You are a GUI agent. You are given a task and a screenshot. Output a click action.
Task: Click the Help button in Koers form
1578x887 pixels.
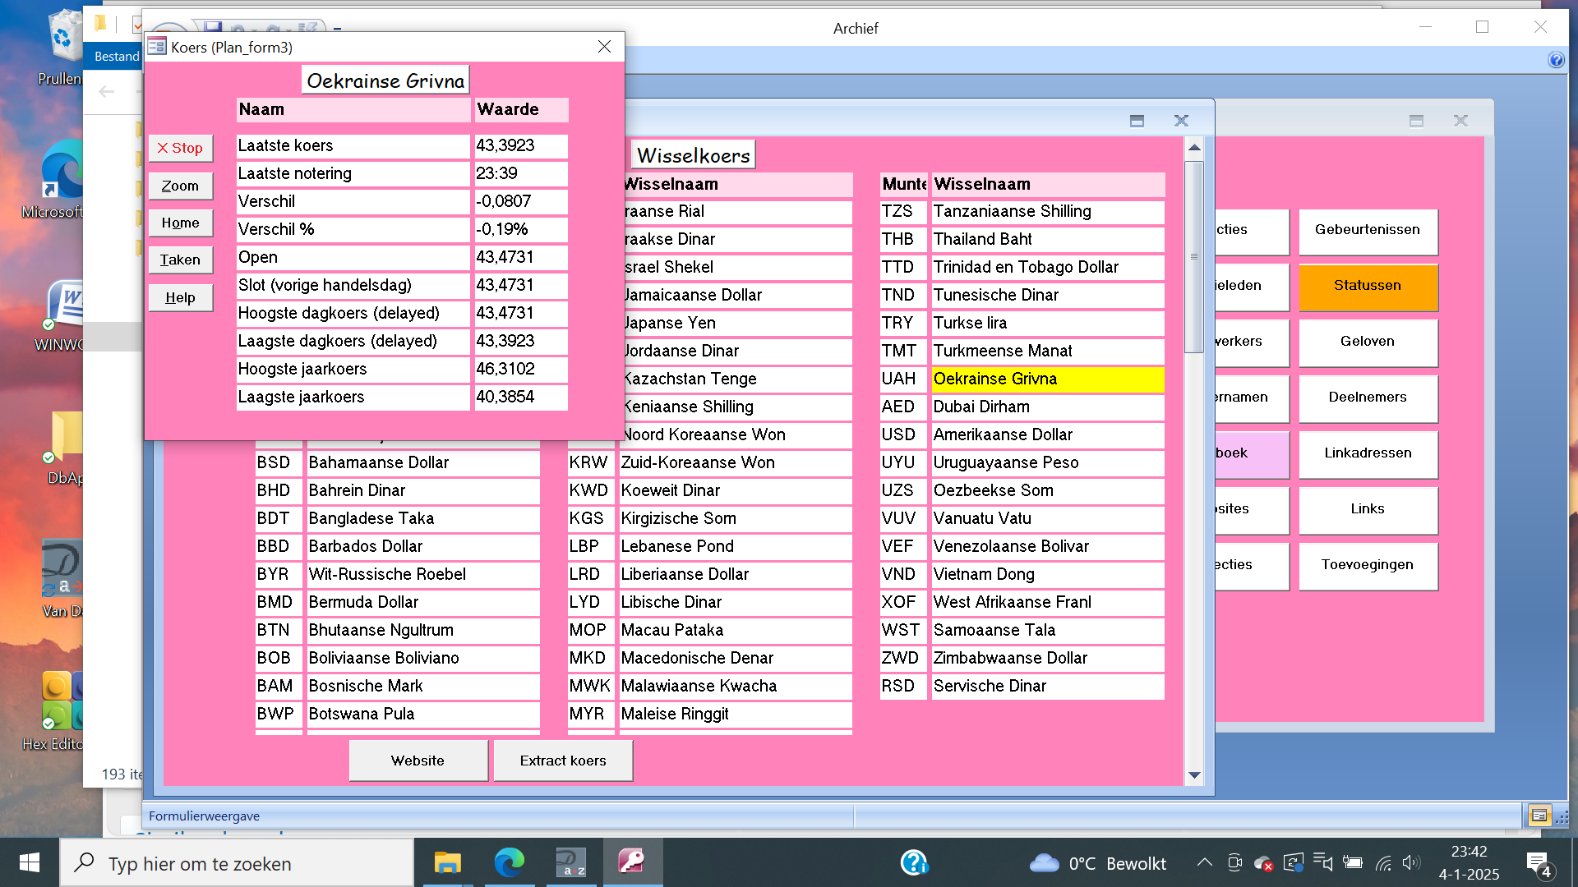point(181,297)
